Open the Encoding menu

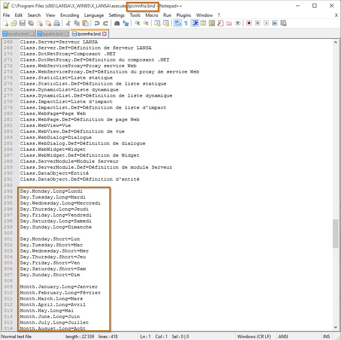[x=70, y=15]
